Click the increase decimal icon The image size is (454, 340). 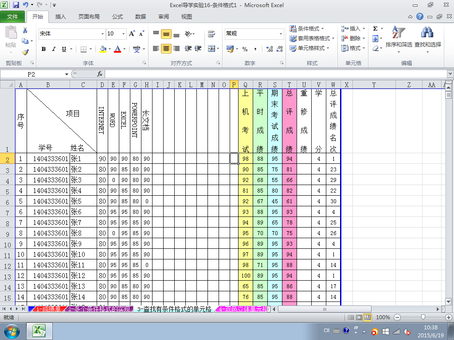pos(269,49)
